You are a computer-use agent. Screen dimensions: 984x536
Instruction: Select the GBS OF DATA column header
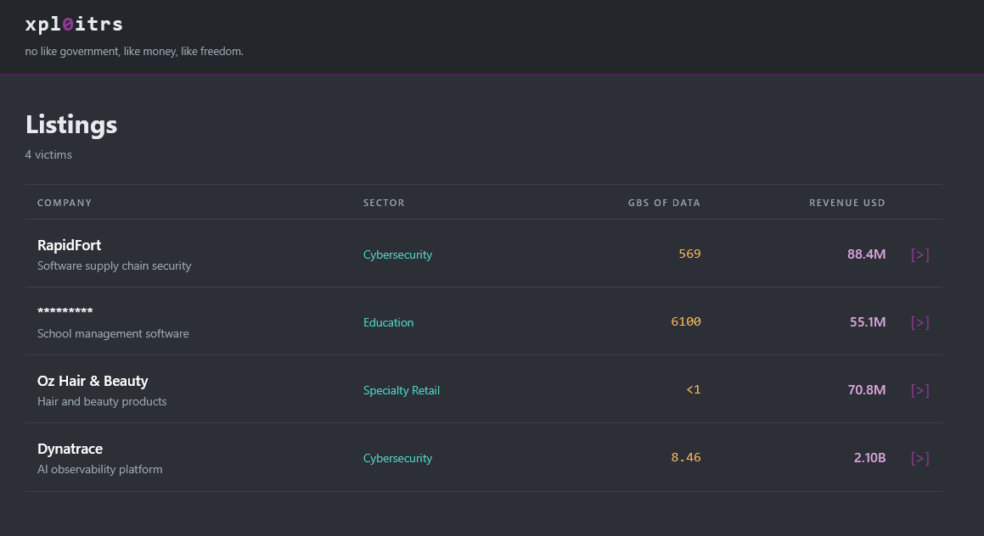[664, 203]
